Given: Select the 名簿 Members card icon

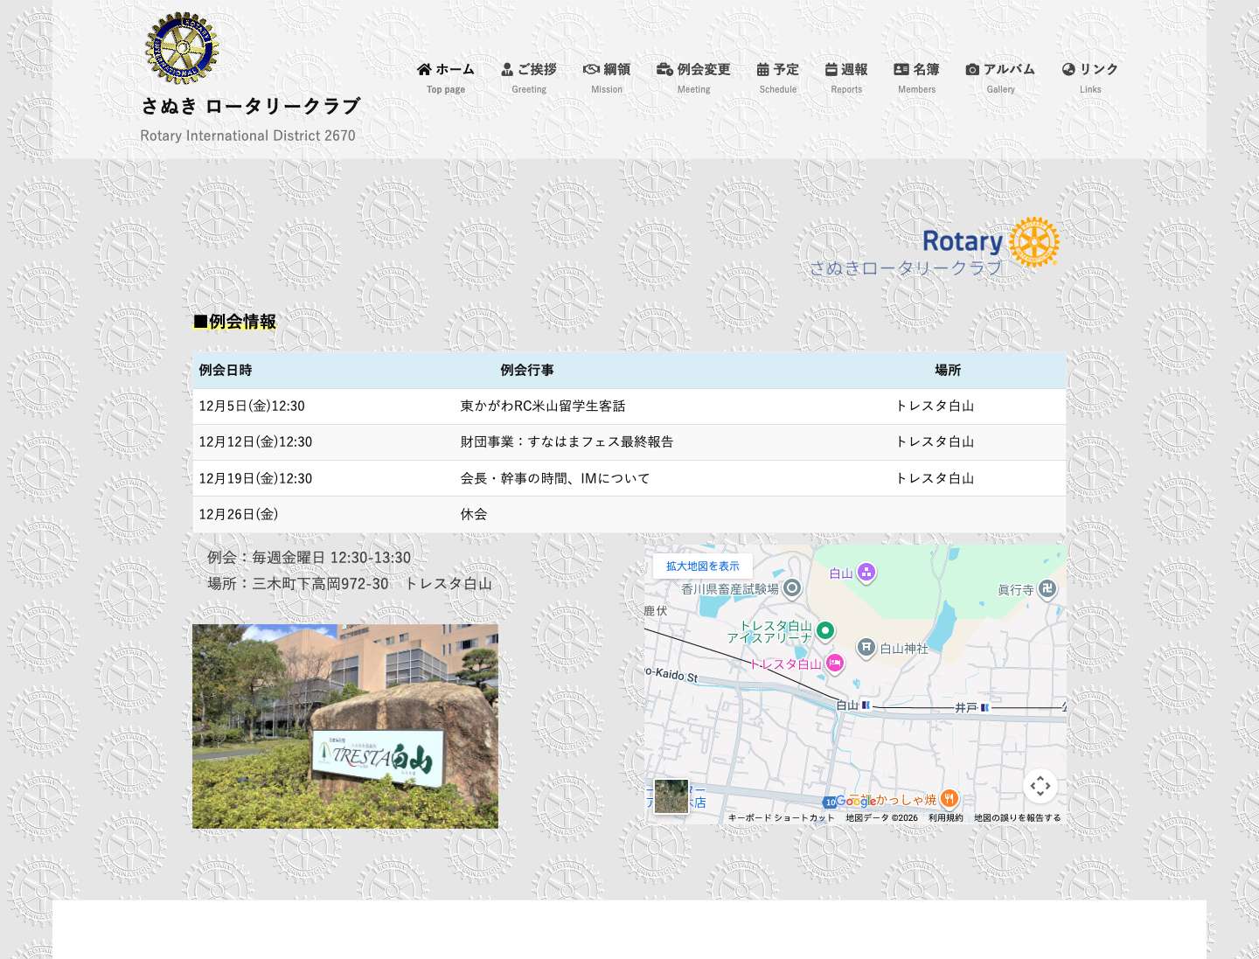Looking at the screenshot, I should tap(900, 69).
